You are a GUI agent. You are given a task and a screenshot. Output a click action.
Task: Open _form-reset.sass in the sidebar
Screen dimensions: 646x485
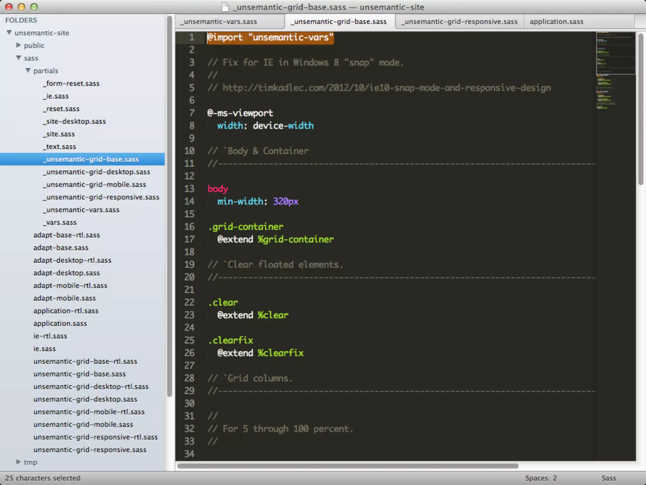click(x=71, y=83)
